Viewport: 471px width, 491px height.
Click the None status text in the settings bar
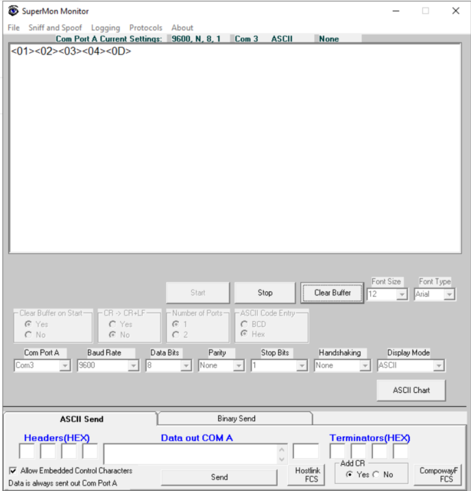point(329,39)
